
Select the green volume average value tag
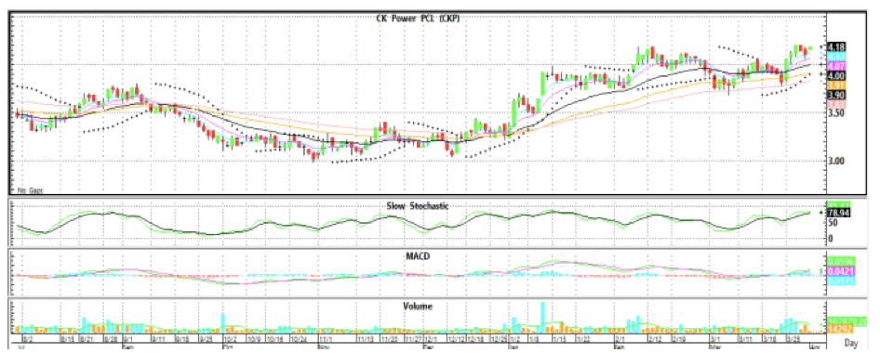(847, 321)
